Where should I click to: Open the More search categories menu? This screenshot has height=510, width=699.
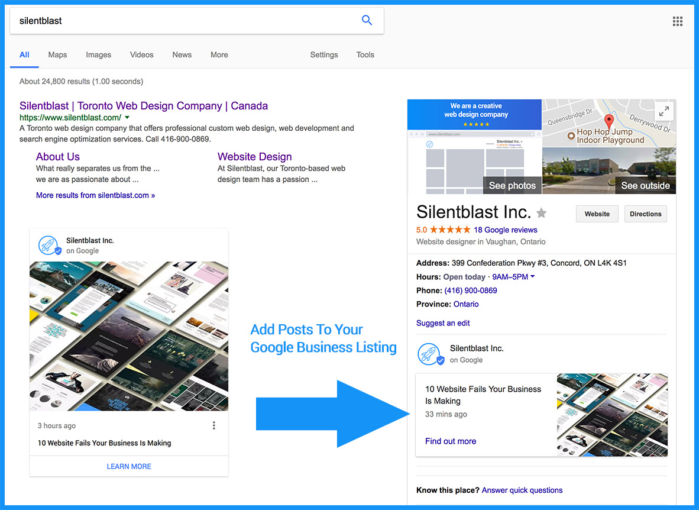(x=219, y=54)
